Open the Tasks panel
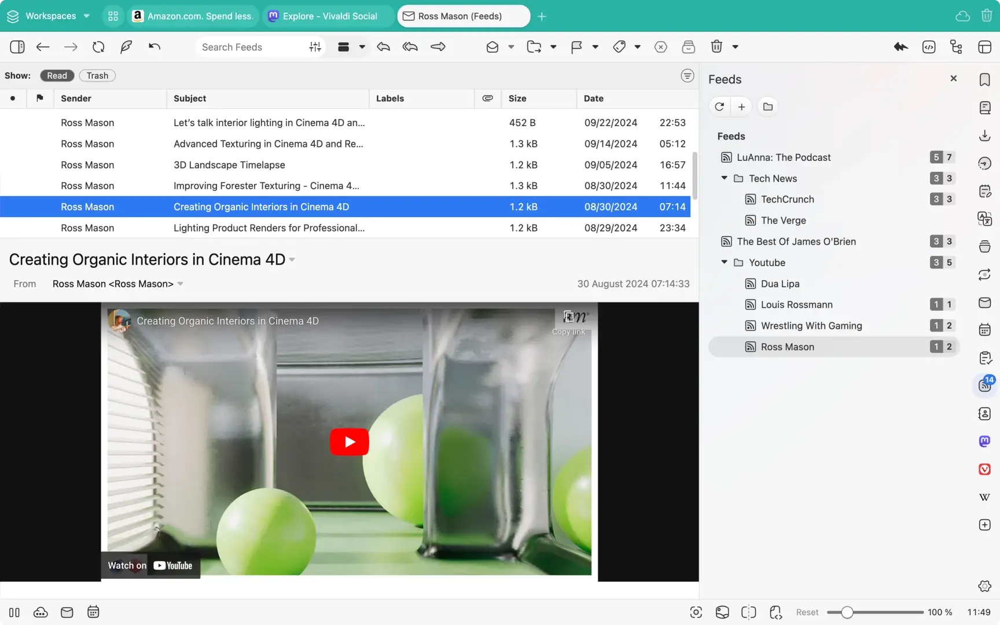The image size is (1000, 625). [984, 357]
